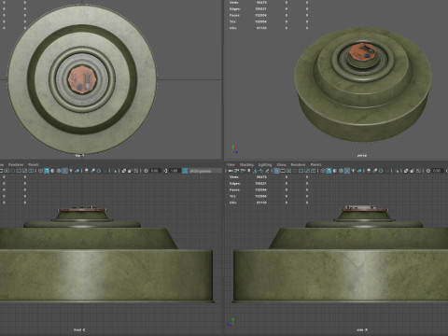Click gamma value field in front view toolbar
The height and width of the screenshot is (336, 448).
175,171
